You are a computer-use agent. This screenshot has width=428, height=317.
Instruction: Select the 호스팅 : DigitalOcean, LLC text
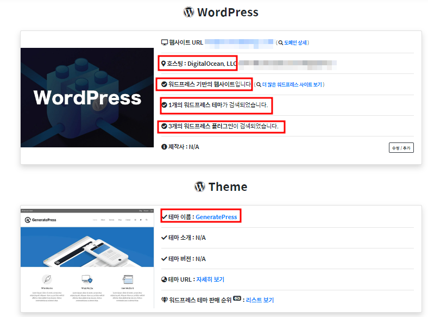click(x=202, y=64)
